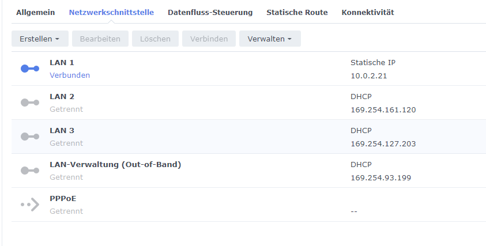The height and width of the screenshot is (246, 486).
Task: Open the Datenfluss-Steuerung tab
Action: [210, 12]
